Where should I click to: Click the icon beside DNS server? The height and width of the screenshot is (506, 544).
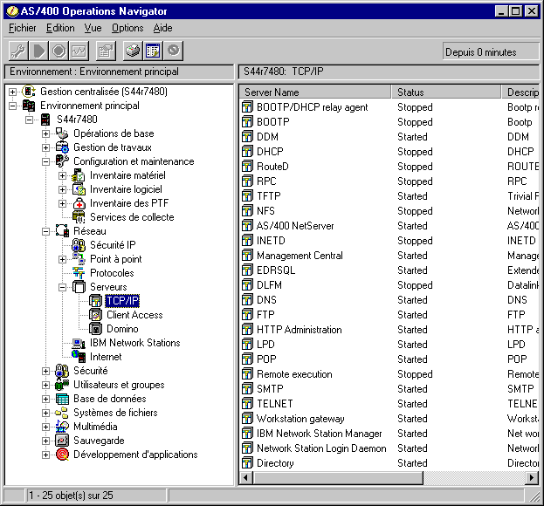coord(247,300)
